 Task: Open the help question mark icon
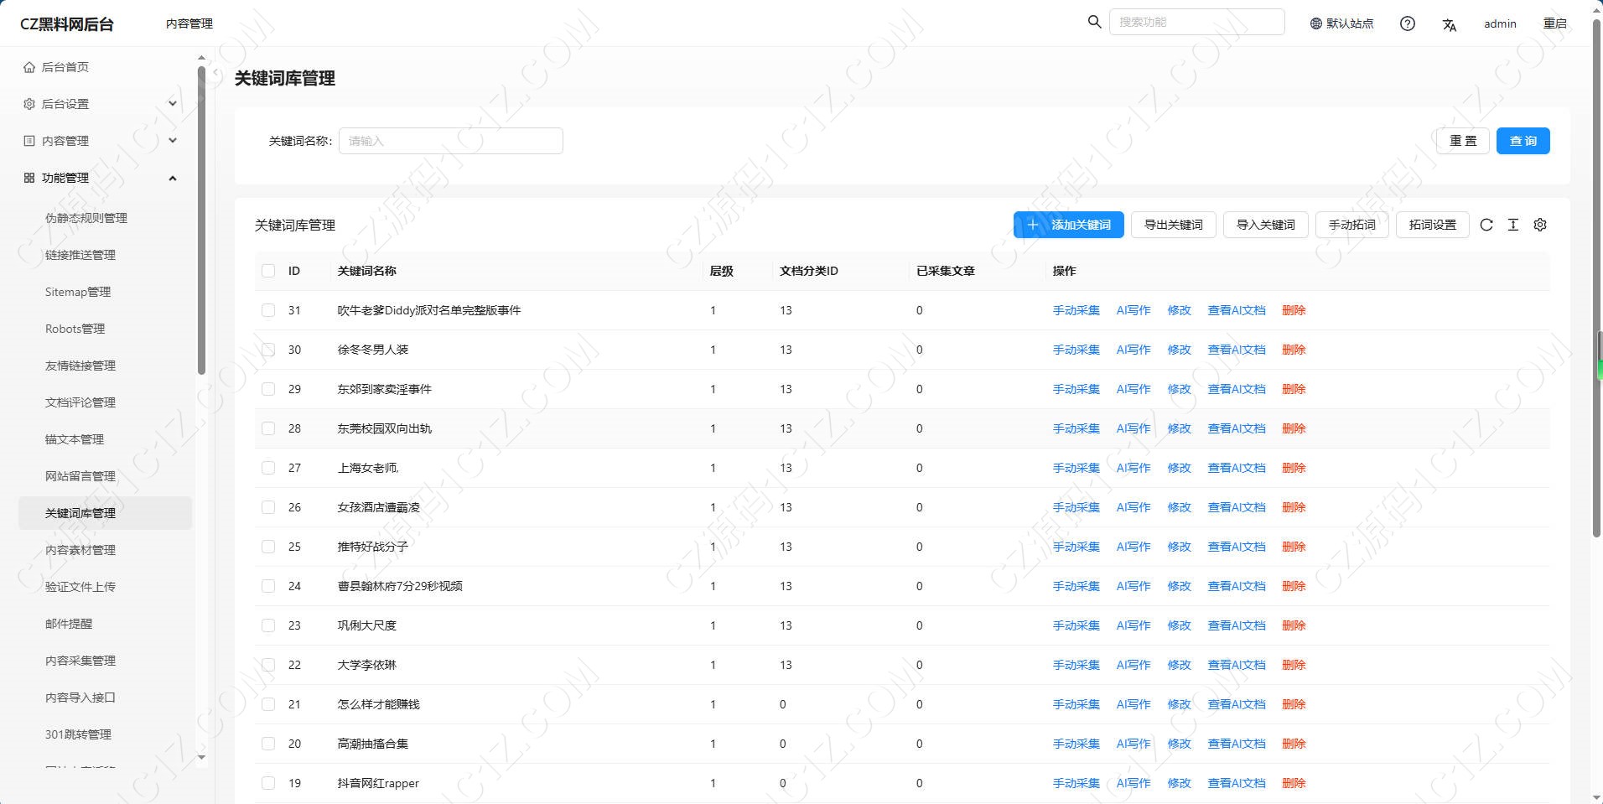(1408, 23)
